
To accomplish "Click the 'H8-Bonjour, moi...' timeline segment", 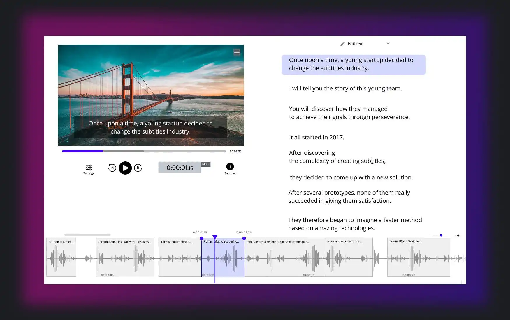I will (x=61, y=257).
